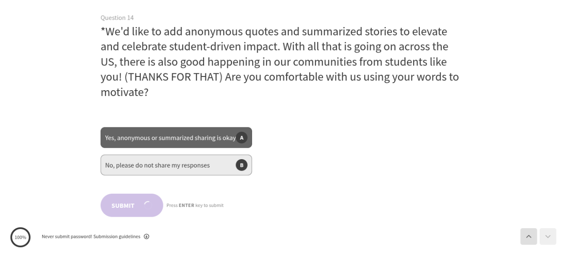Choose "No, please do not share my responses"

pyautogui.click(x=158, y=165)
